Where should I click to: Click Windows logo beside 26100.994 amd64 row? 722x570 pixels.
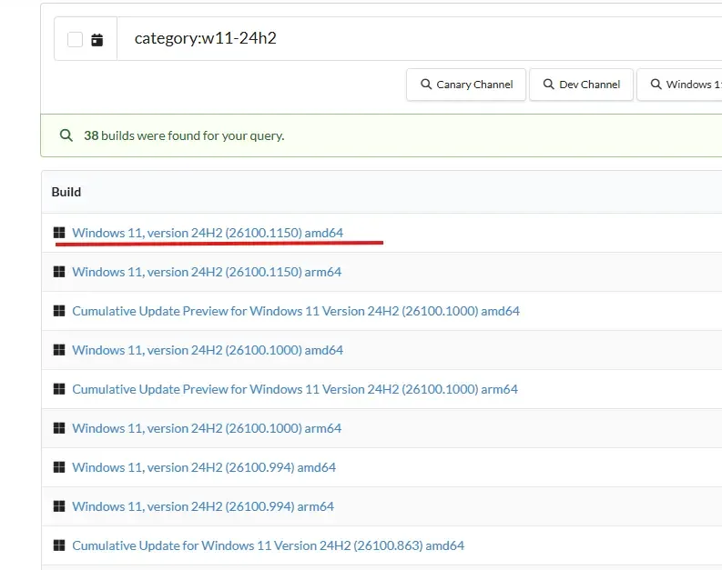pos(59,467)
